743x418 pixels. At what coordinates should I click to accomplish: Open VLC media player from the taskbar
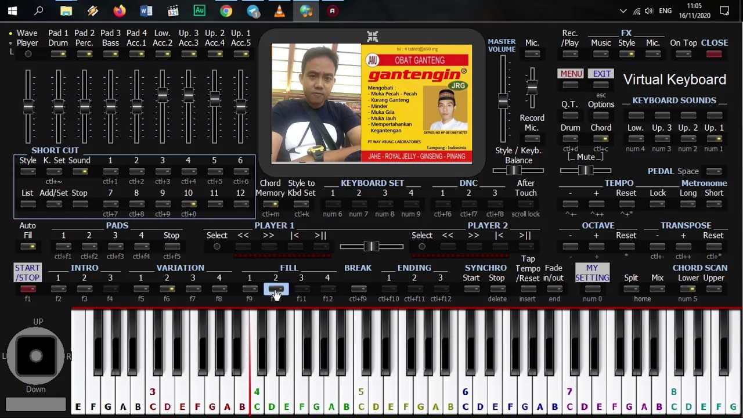(x=279, y=10)
